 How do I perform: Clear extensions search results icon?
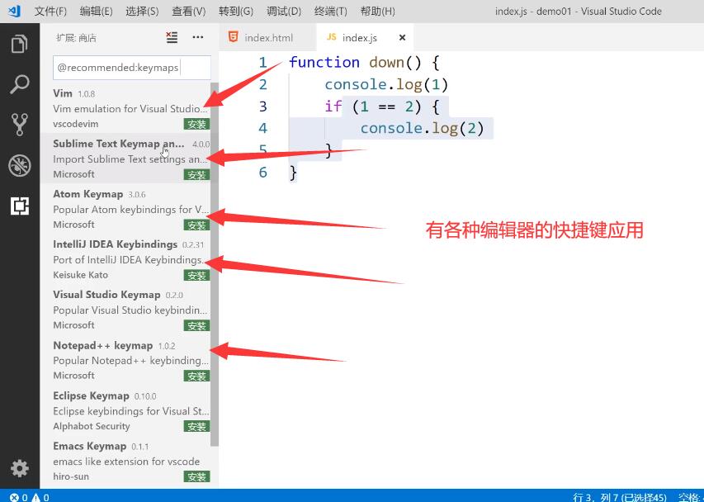click(172, 37)
